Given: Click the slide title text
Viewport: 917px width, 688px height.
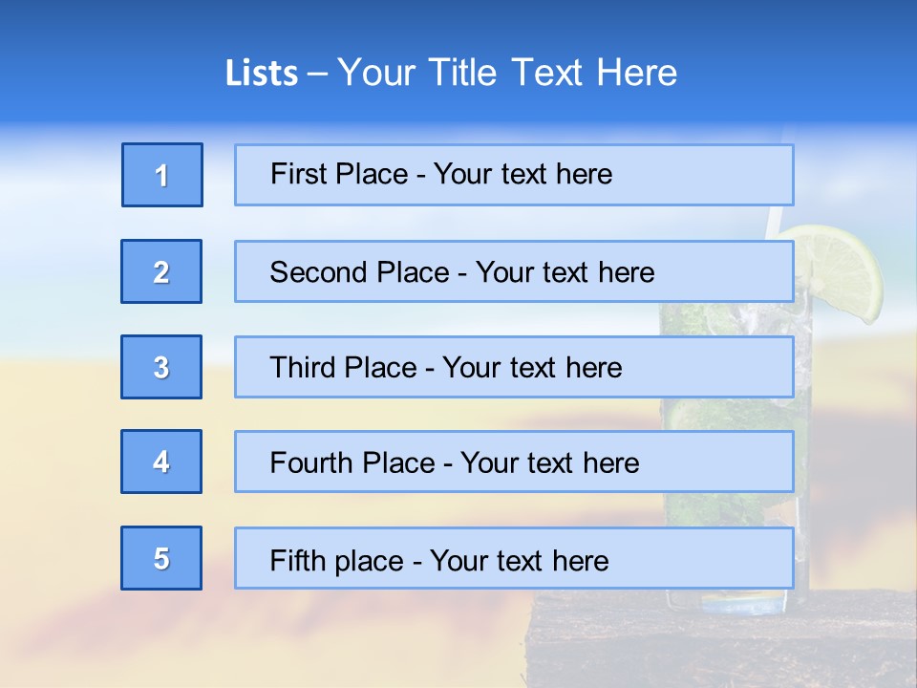Looking at the screenshot, I should (451, 73).
